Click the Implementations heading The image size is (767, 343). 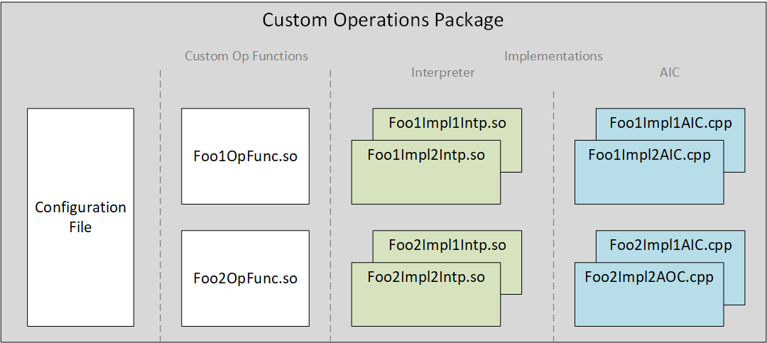click(x=553, y=55)
